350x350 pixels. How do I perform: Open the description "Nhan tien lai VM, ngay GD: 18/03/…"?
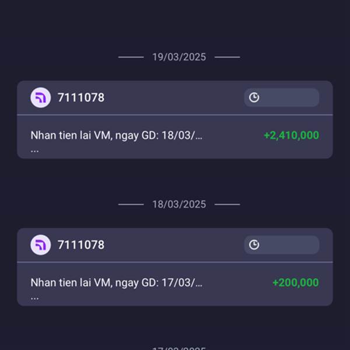coord(116,135)
